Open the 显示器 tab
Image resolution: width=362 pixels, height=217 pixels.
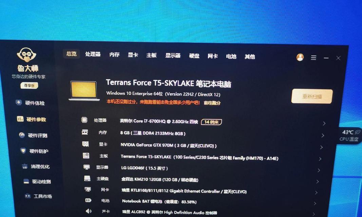click(x=173, y=56)
